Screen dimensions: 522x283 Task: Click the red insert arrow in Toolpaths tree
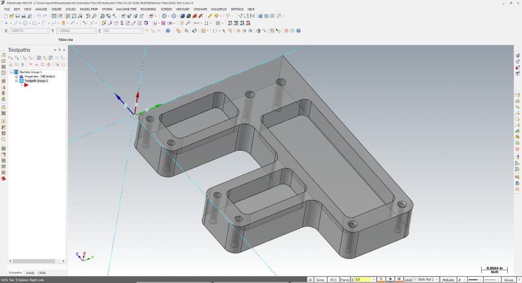[27, 85]
